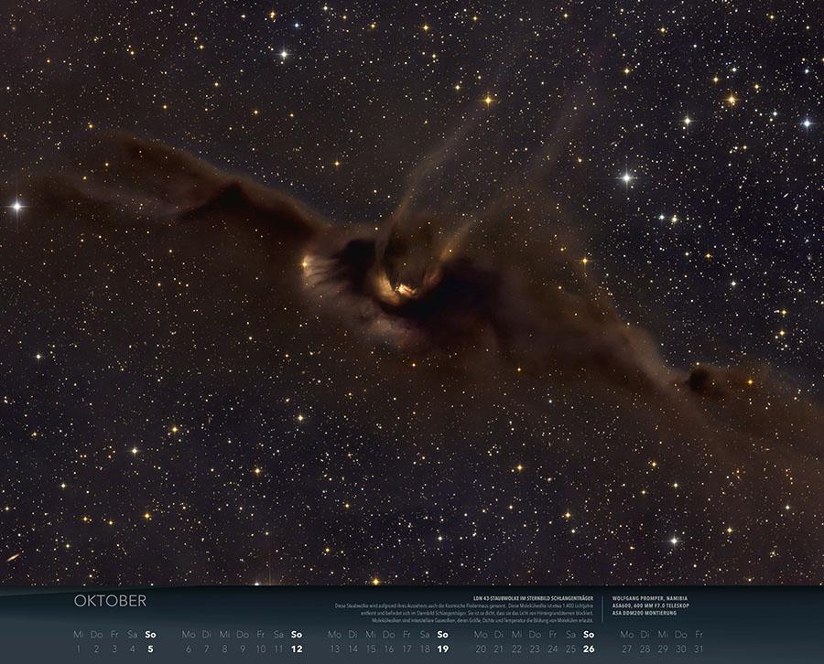Click the date 19 in the calendar
Screen dimensions: 824x664
(x=443, y=648)
